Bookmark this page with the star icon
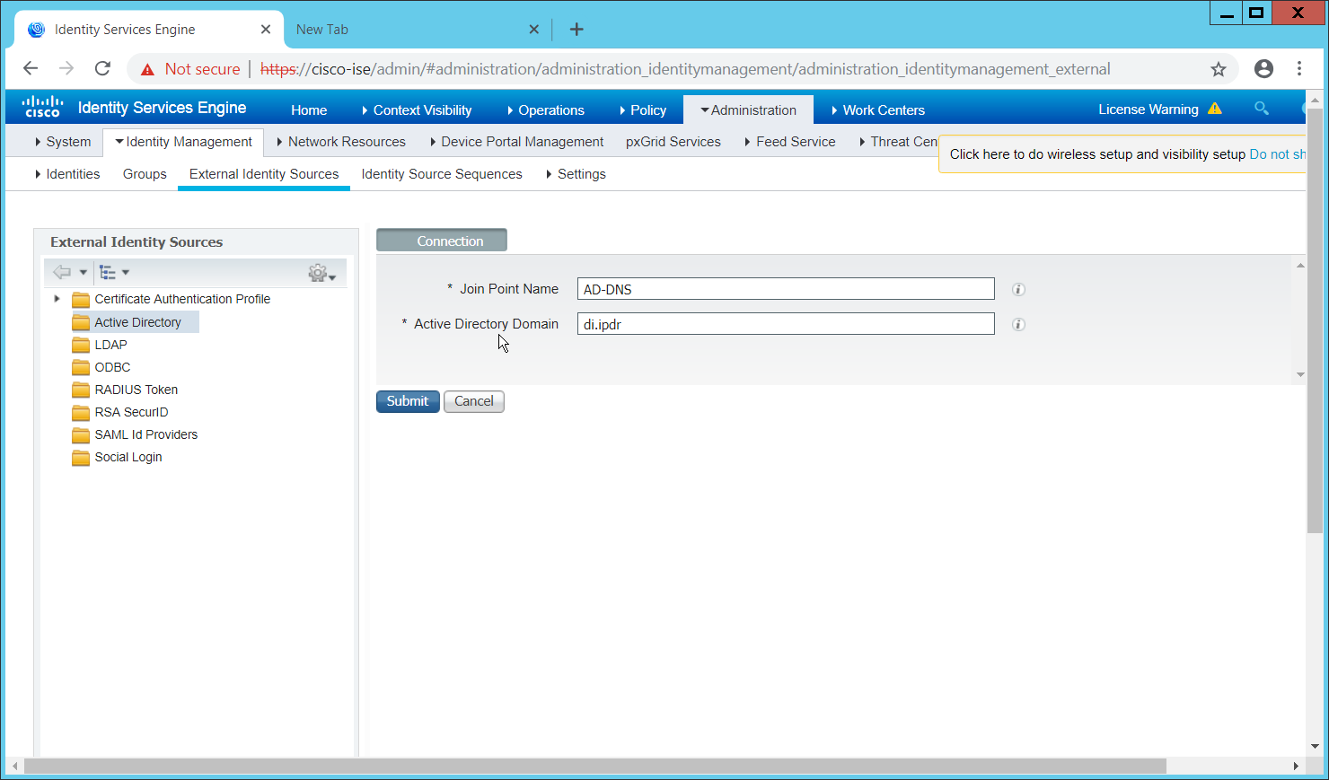This screenshot has width=1329, height=780. 1218,69
